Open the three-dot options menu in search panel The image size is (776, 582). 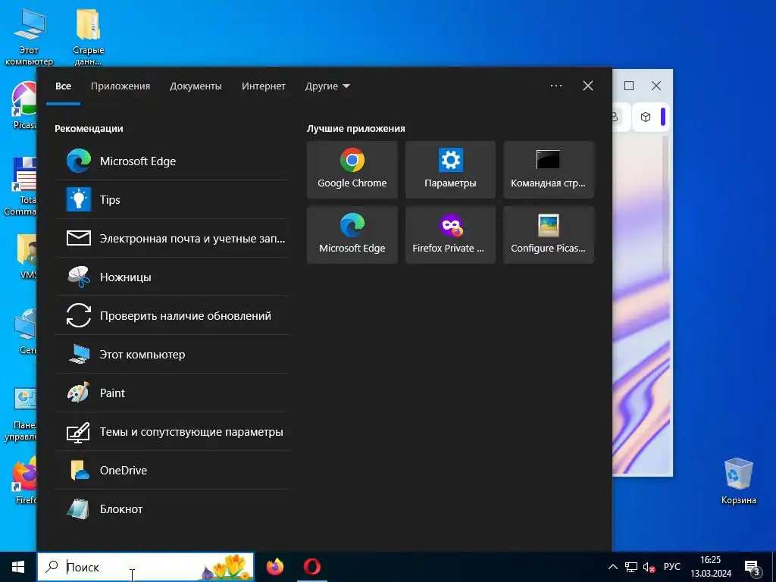555,86
